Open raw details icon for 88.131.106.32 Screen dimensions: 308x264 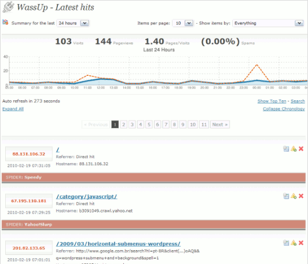[286, 149]
